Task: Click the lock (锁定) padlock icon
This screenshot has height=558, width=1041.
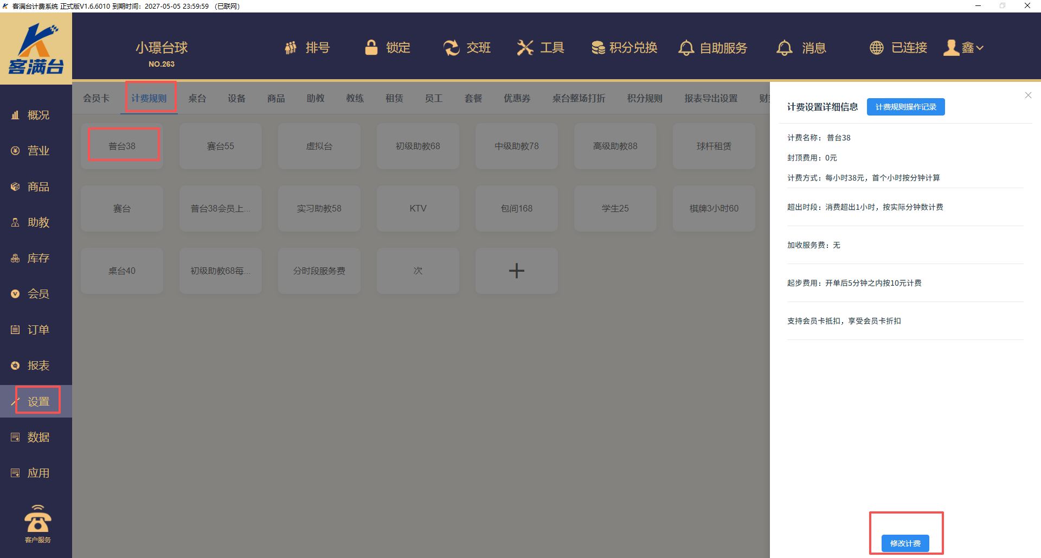Action: 371,48
